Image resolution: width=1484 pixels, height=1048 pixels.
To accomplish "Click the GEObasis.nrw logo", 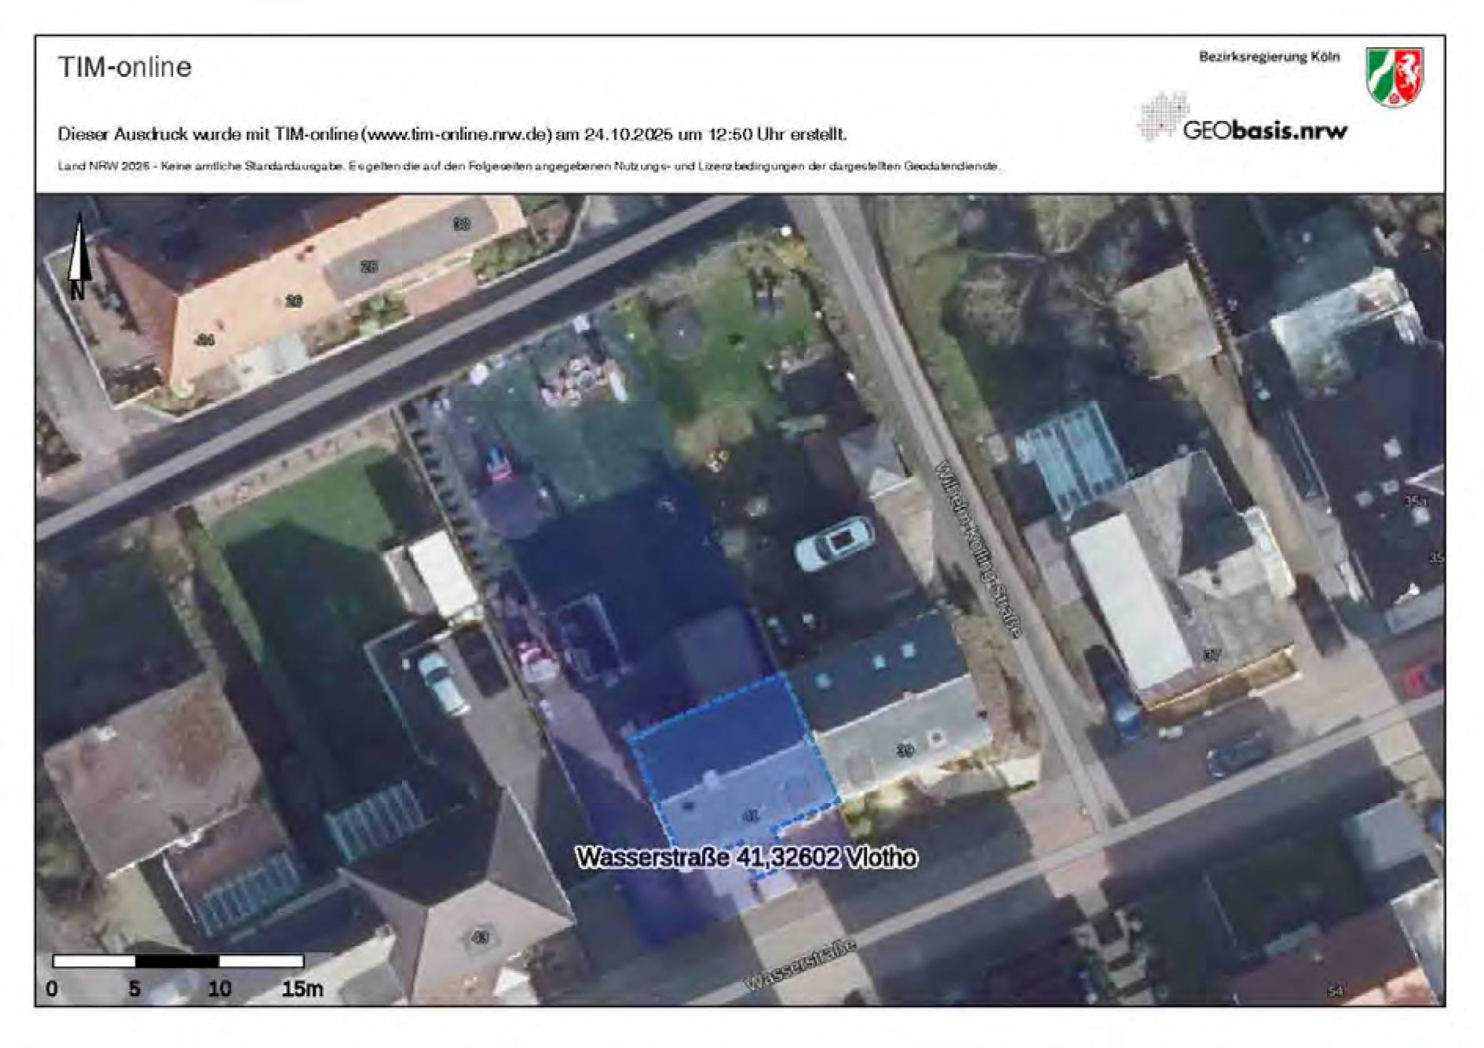I will coord(1242,119).
